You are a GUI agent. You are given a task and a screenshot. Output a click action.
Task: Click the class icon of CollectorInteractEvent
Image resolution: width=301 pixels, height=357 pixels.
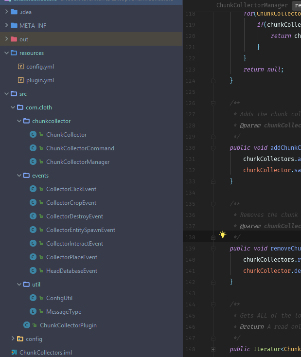pyautogui.click(x=33, y=243)
